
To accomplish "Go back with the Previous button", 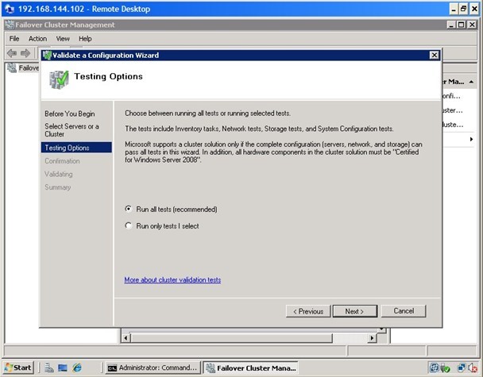I will click(x=308, y=311).
